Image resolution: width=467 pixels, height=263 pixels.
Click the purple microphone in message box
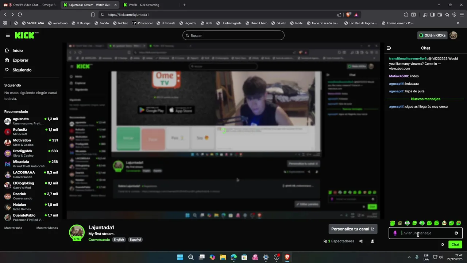(x=395, y=233)
